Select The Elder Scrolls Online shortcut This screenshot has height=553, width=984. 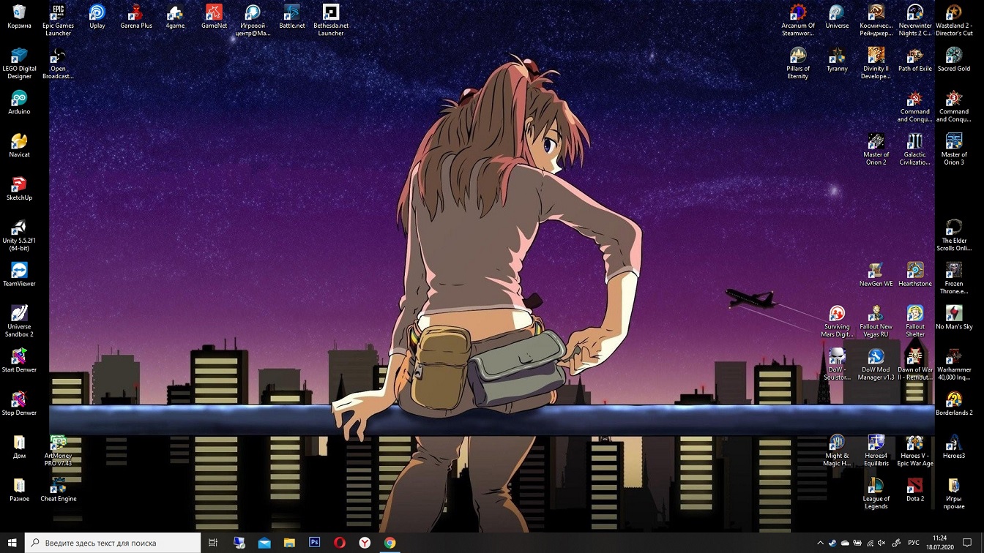pos(954,236)
